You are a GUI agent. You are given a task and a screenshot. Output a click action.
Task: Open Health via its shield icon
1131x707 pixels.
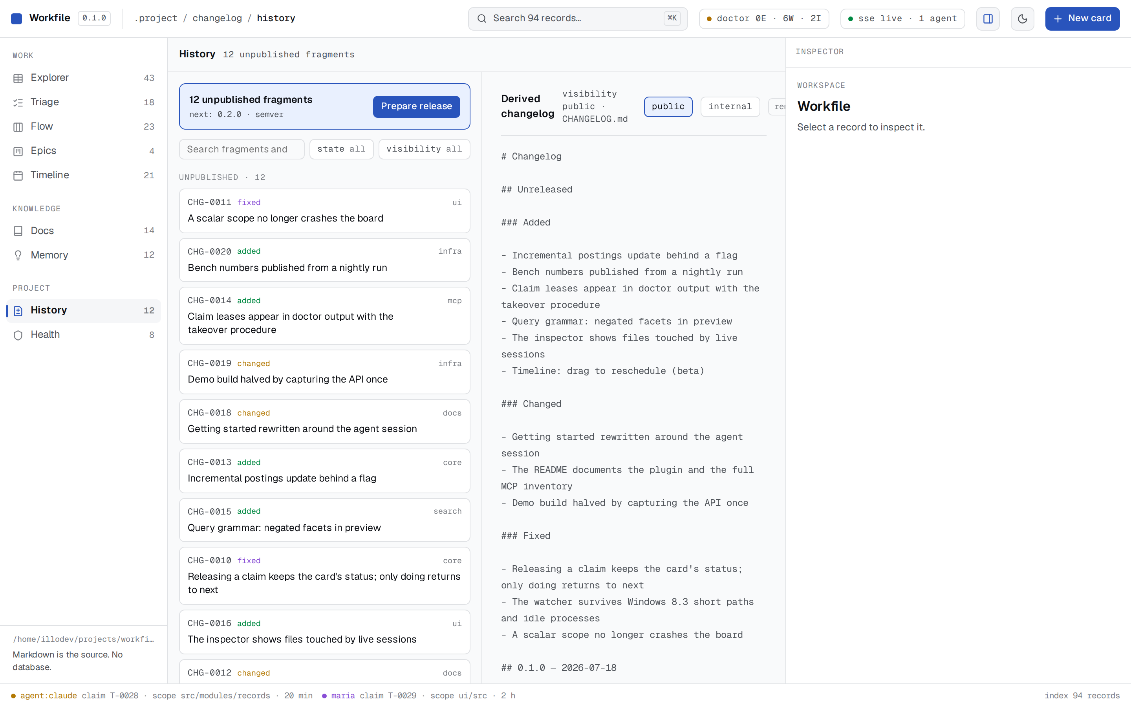(x=18, y=335)
